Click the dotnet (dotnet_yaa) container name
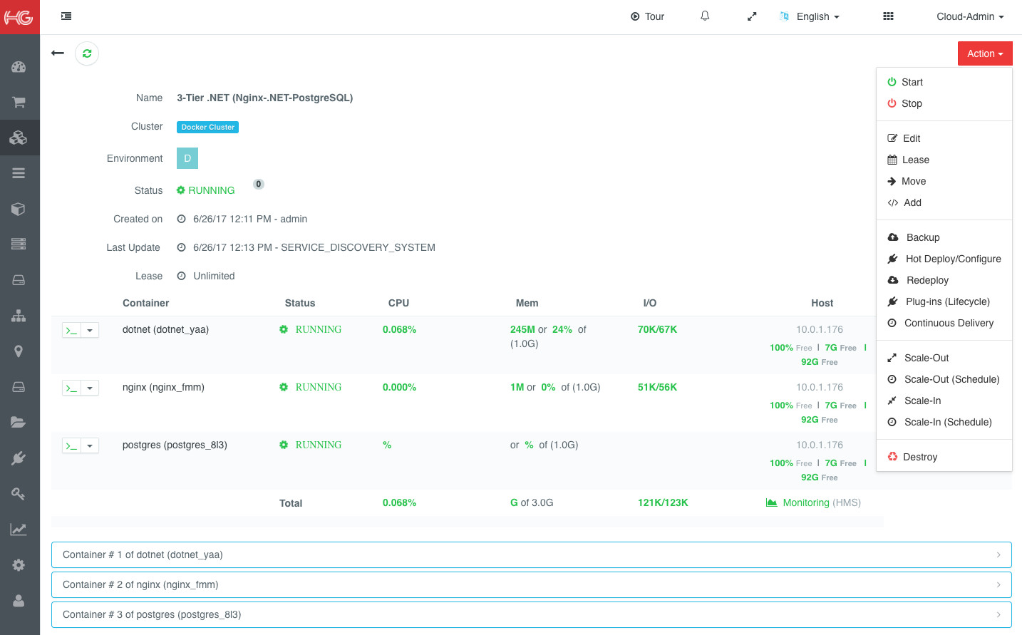 (165, 329)
